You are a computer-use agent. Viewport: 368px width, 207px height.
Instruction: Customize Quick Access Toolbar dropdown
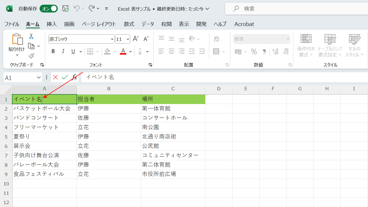pos(106,9)
